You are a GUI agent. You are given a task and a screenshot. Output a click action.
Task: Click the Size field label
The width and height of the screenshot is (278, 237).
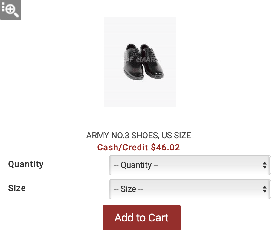[17, 188]
